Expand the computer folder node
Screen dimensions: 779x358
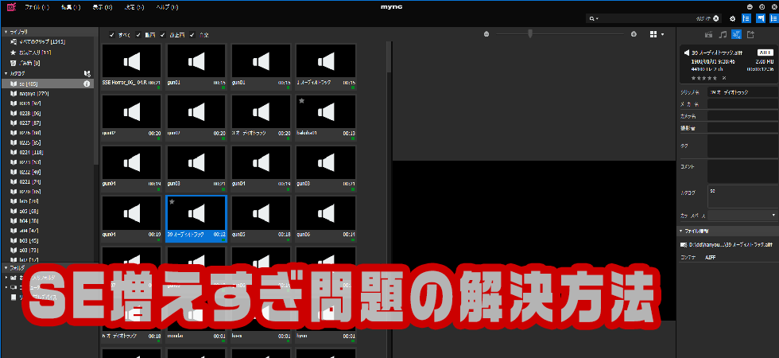pyautogui.click(x=6, y=287)
